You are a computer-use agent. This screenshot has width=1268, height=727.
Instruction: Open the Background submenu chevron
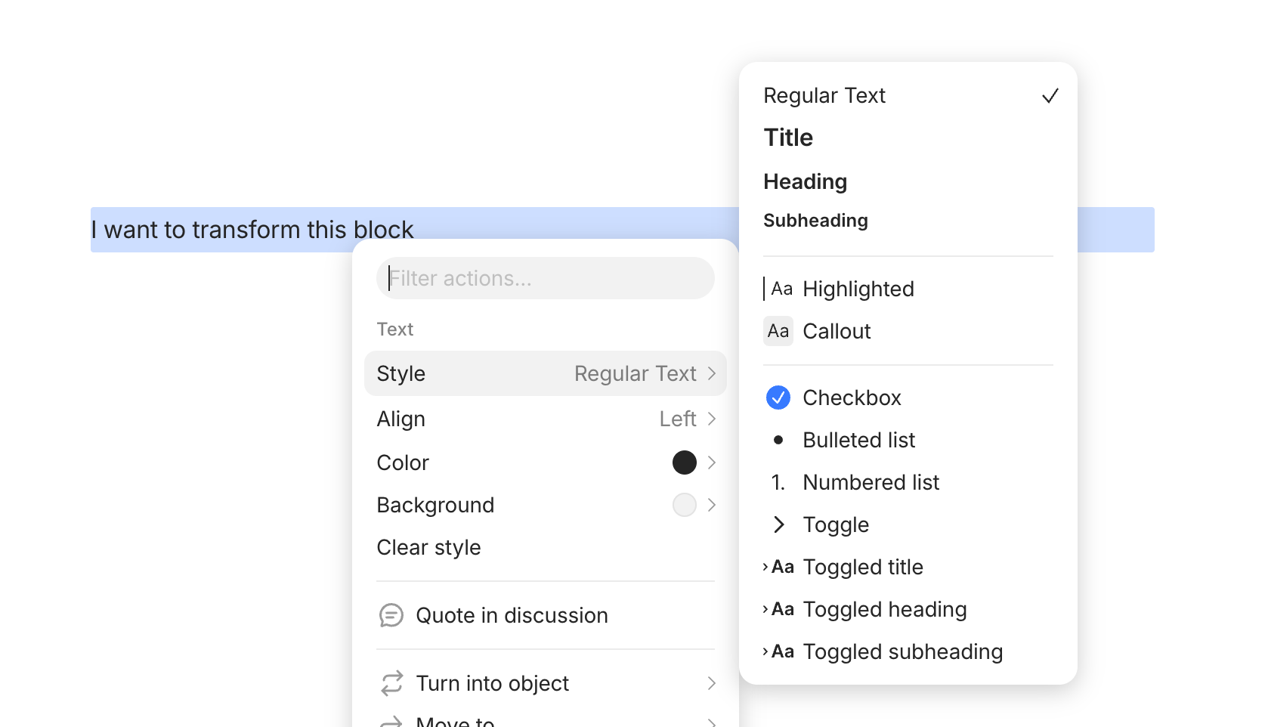click(x=711, y=505)
